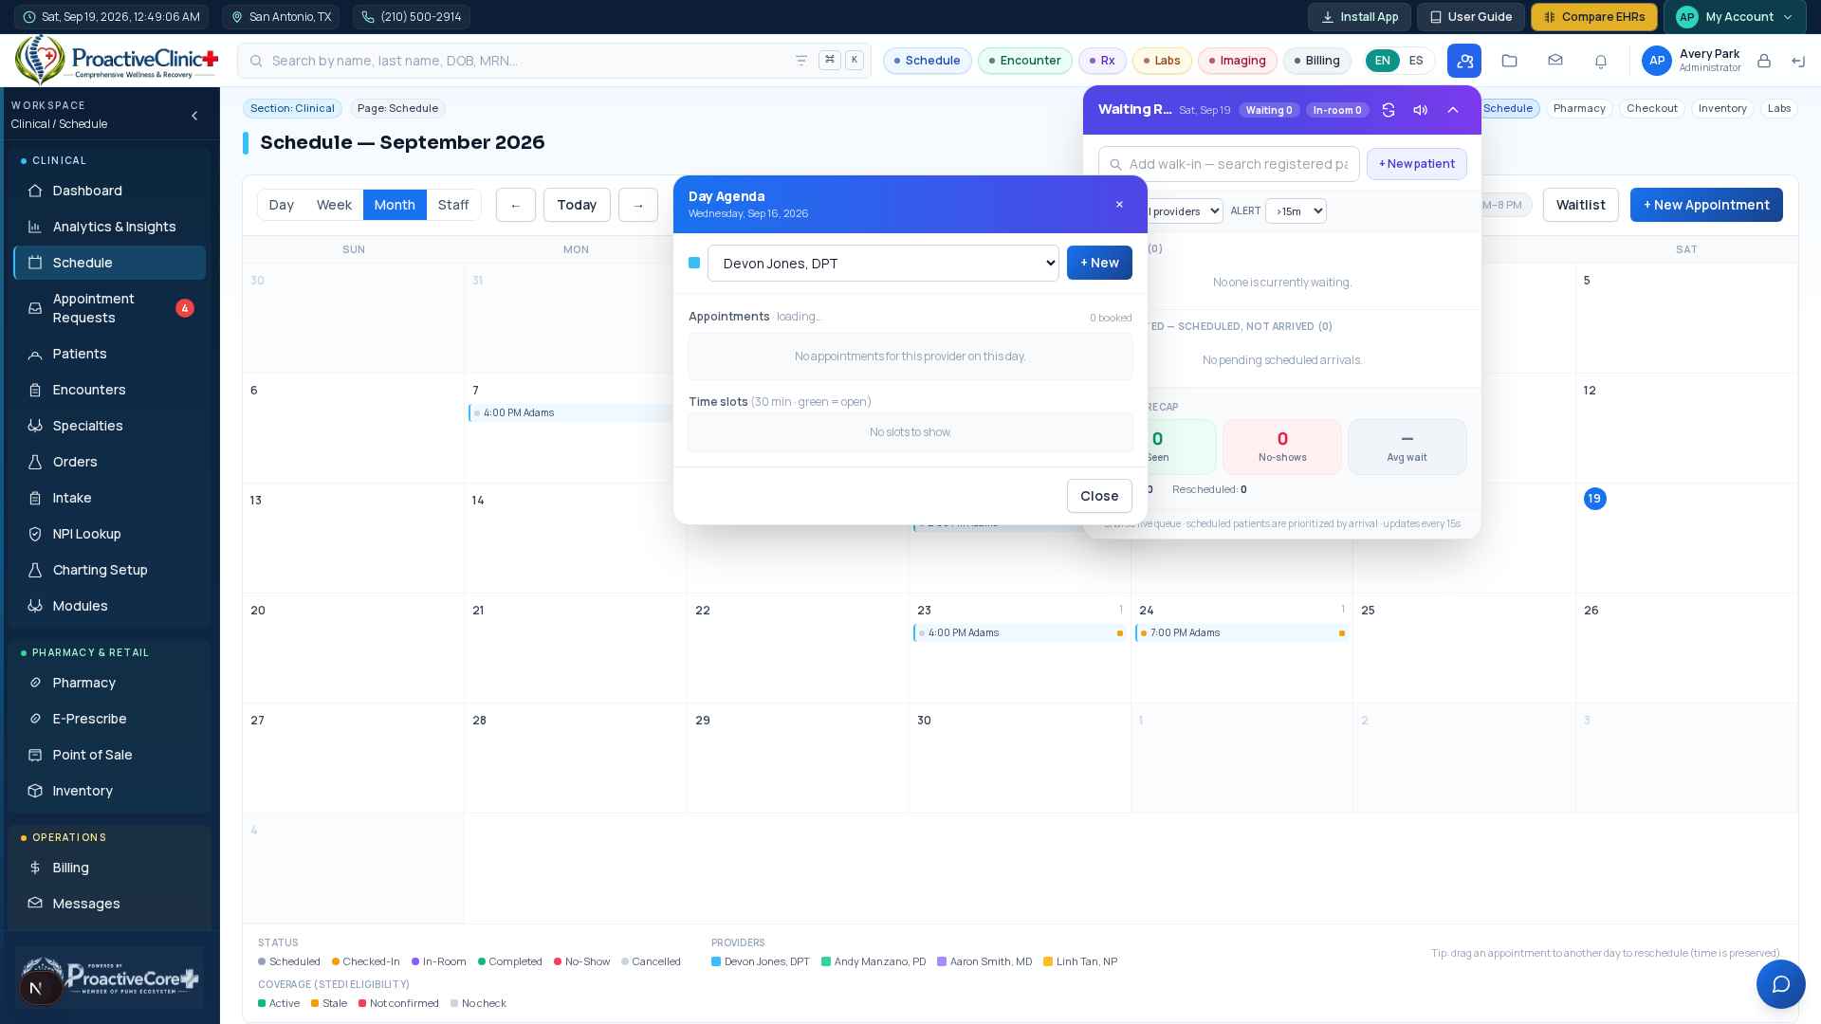Open Analytics & Insights in the sidebar

click(x=110, y=227)
